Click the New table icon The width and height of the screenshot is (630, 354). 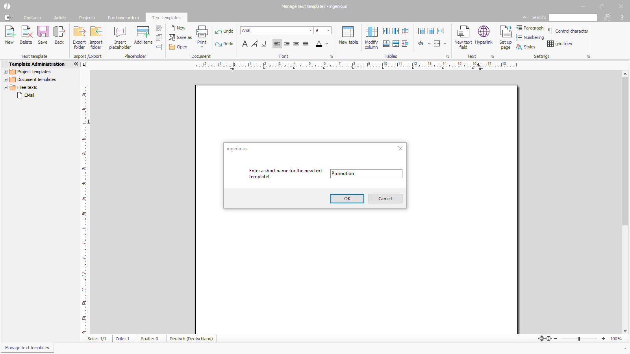coord(348,32)
